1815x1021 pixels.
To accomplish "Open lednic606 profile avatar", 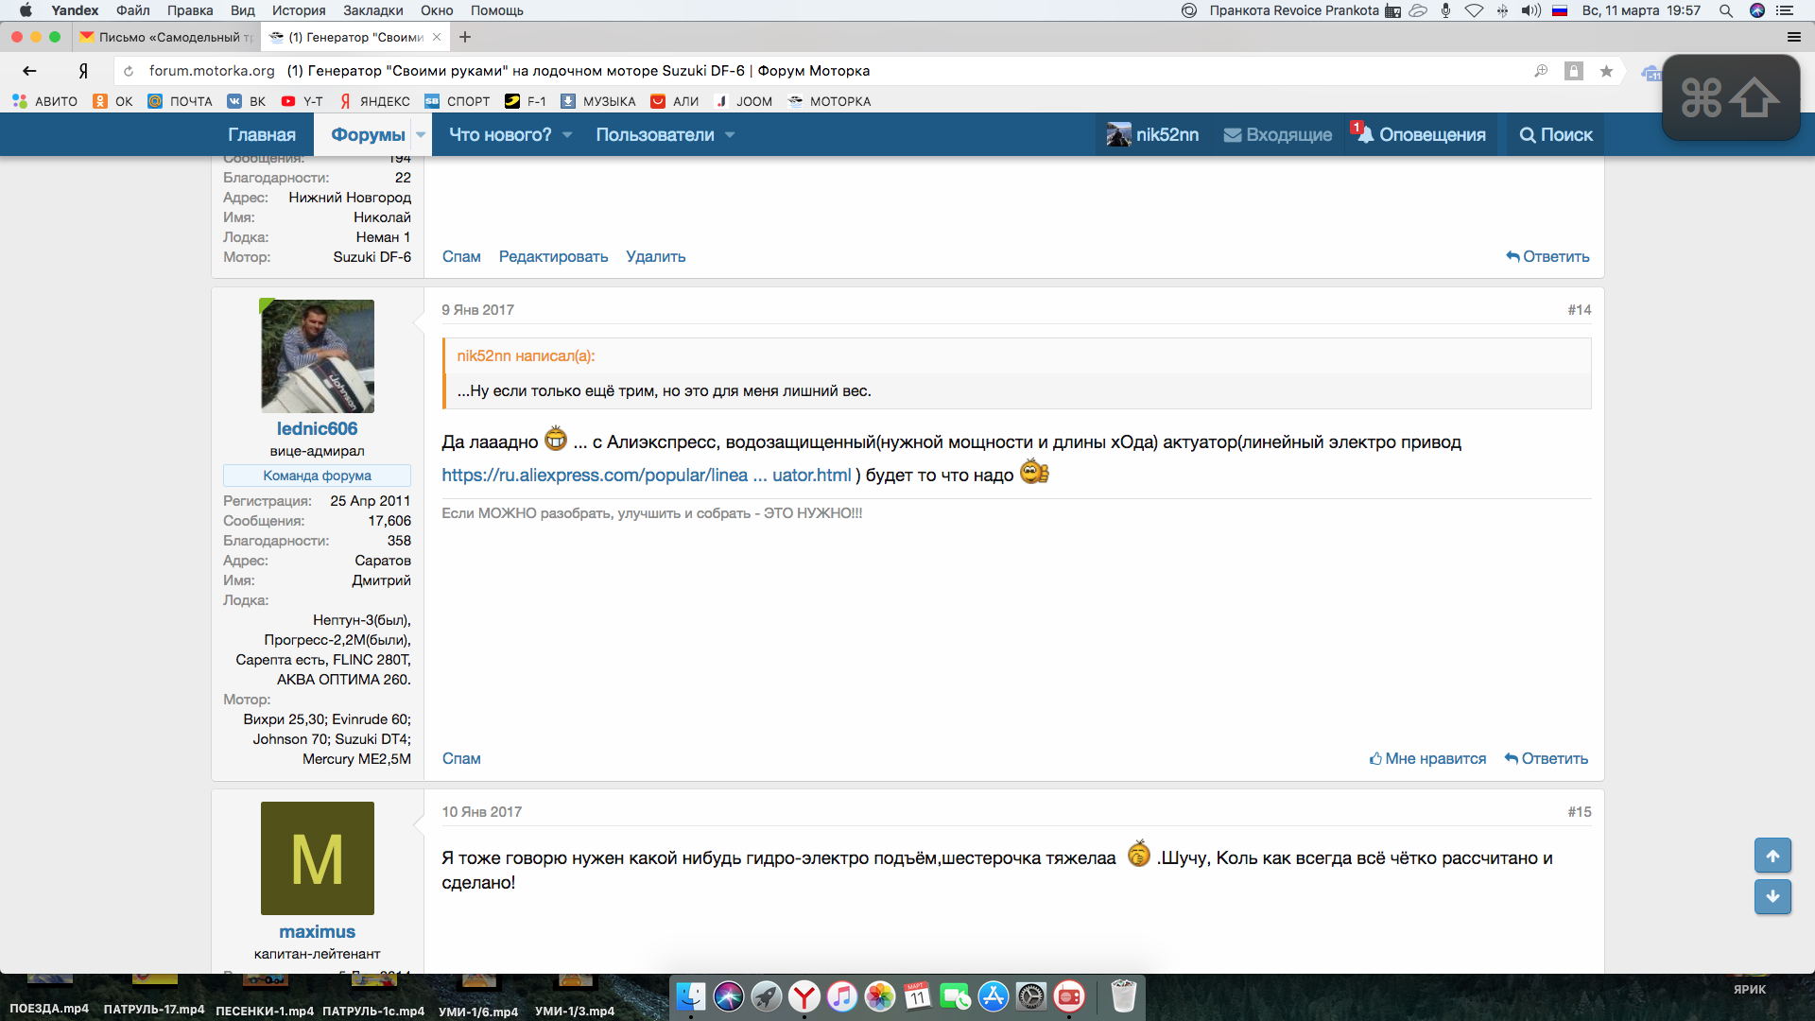I will [x=317, y=356].
